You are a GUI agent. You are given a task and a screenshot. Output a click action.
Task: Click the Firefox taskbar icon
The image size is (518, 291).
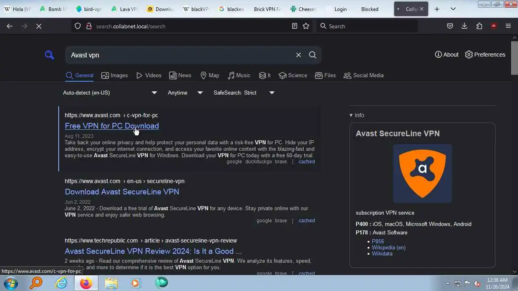click(86, 283)
